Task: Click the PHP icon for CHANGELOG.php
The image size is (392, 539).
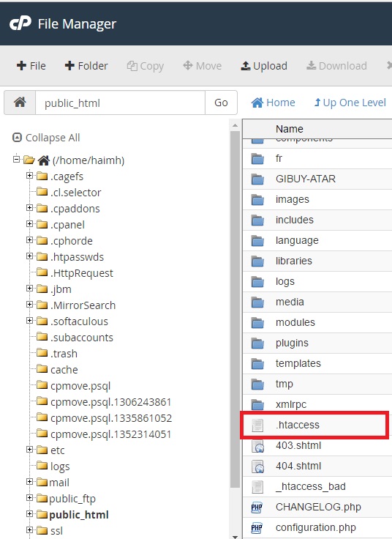Action: coord(257,507)
